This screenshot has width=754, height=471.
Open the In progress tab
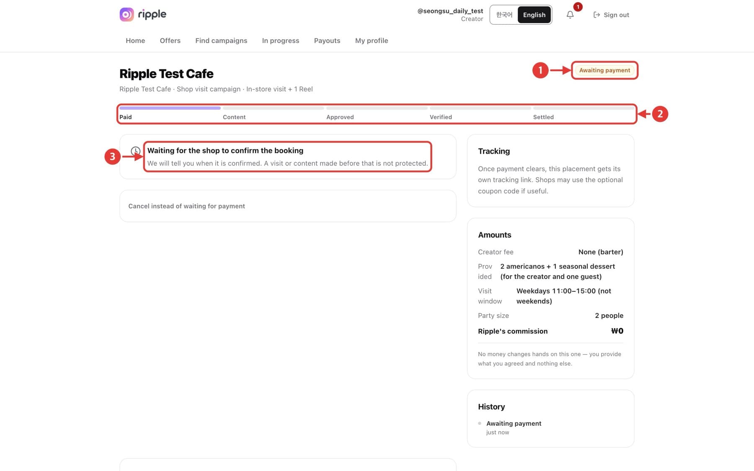coord(281,41)
